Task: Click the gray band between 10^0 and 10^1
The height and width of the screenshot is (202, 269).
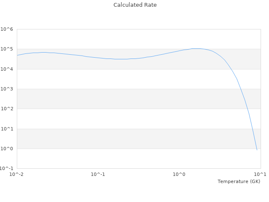Action: (x=126, y=139)
